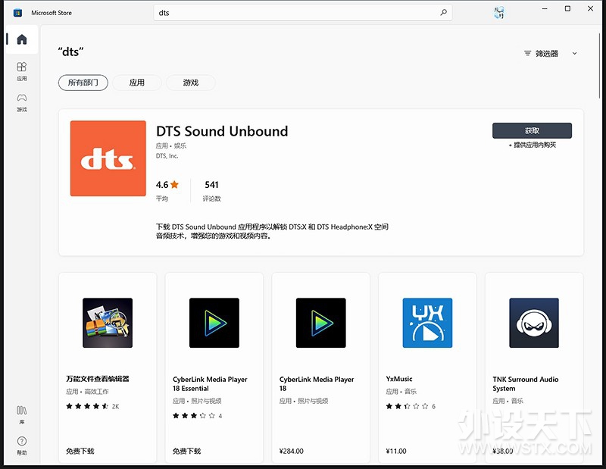Screen dimensions: 606x469
Task: Click the ¥11.00 price of YxMusic
Action: pos(396,451)
